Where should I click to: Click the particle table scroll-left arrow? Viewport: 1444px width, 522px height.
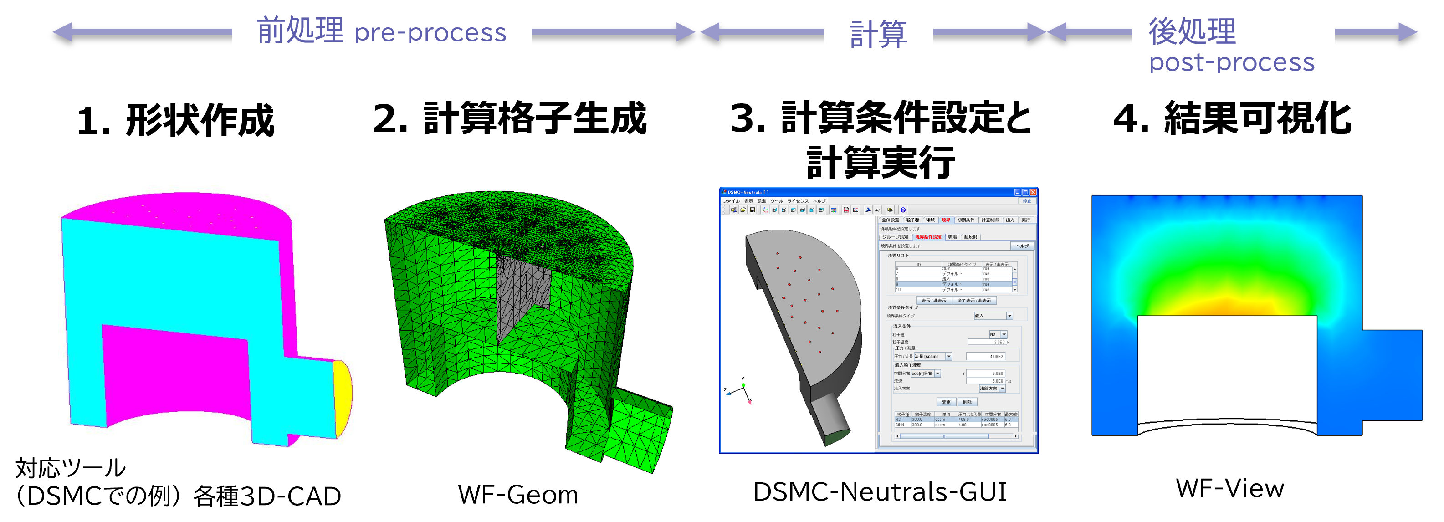pyautogui.click(x=897, y=436)
